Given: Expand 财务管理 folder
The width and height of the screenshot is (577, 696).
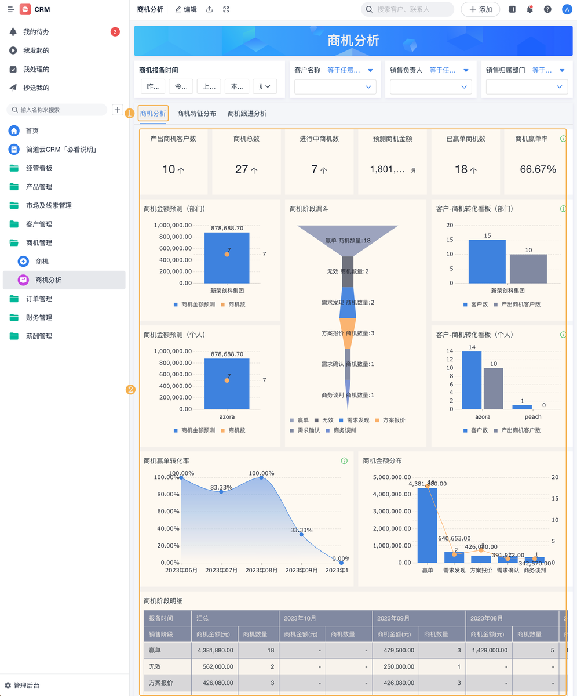Looking at the screenshot, I should 64,317.
